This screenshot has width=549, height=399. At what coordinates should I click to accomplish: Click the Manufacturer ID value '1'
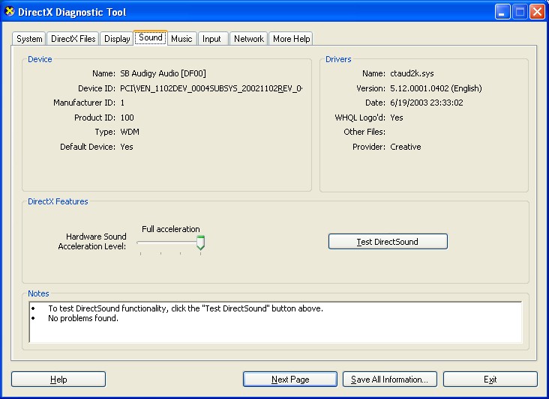coord(122,103)
